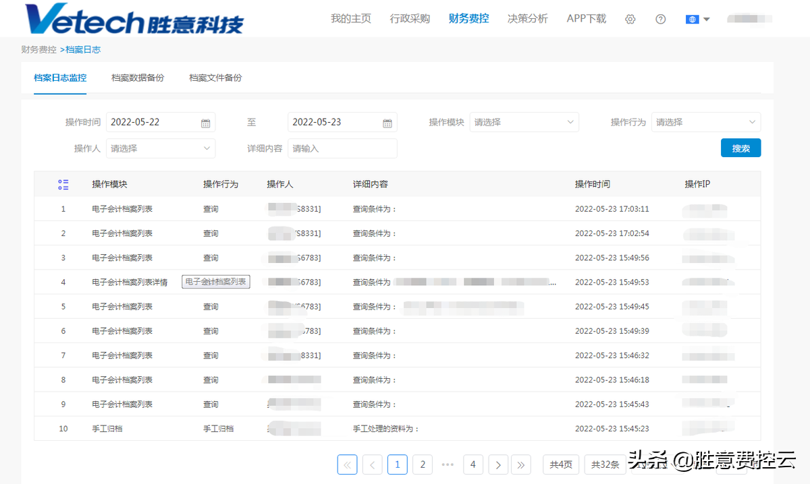Click timestamp 2022-05-23 15:49:56
810x484 pixels.
(612, 258)
